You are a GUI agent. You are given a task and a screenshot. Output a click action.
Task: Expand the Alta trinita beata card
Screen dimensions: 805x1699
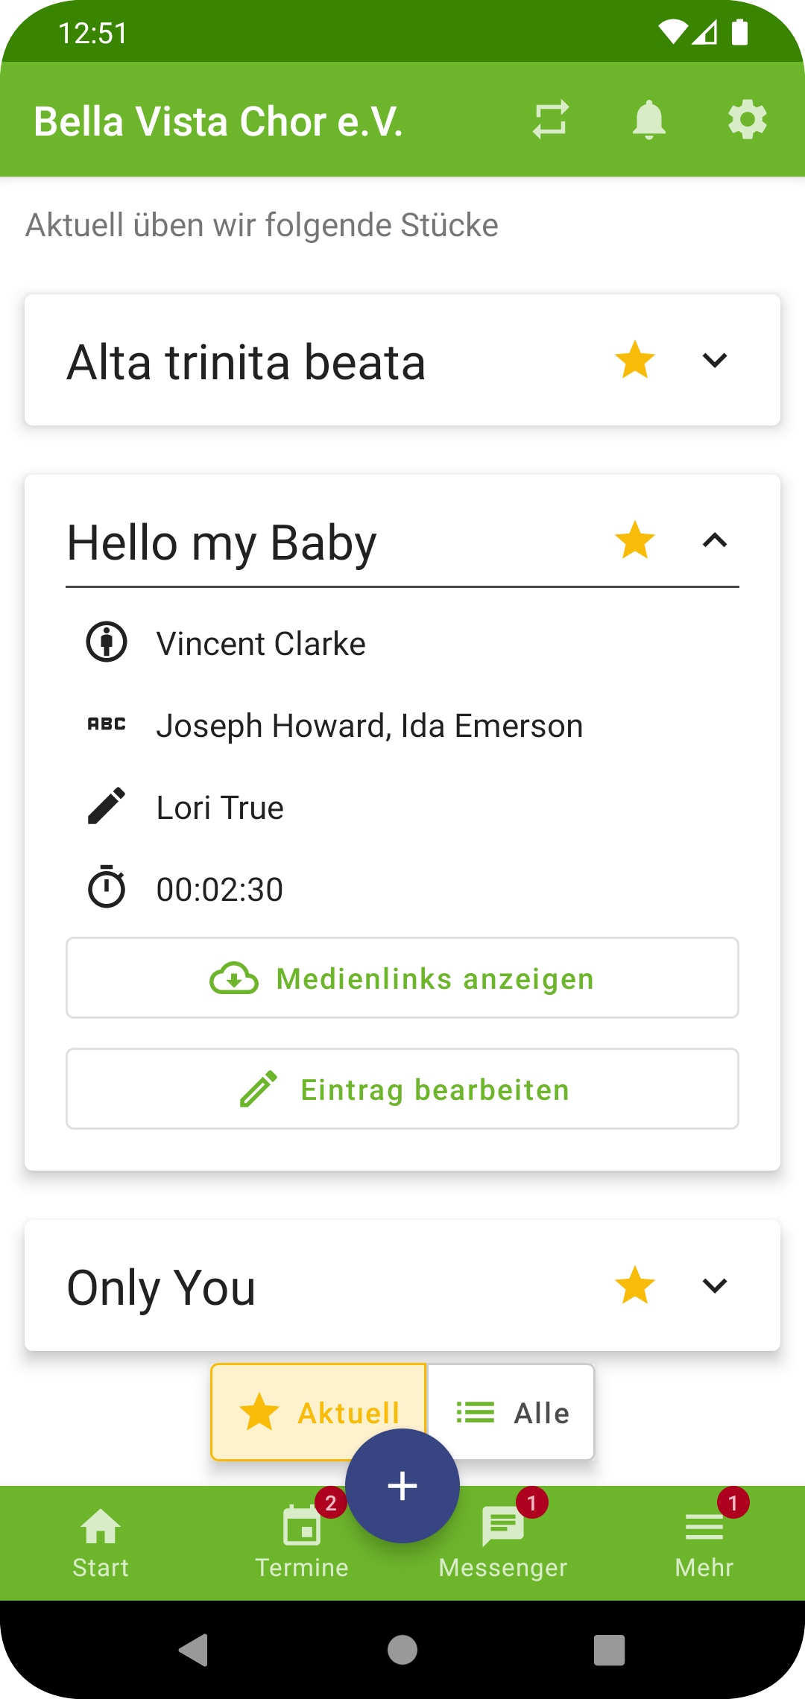click(x=715, y=361)
